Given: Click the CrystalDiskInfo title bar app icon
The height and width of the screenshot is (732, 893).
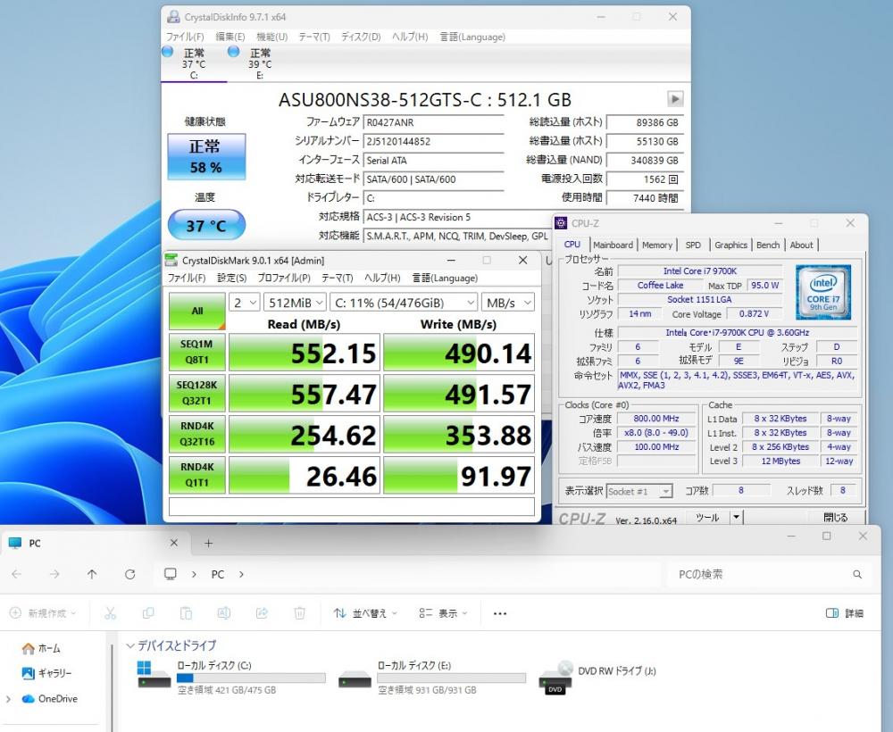Looking at the screenshot, I should tap(173, 17).
